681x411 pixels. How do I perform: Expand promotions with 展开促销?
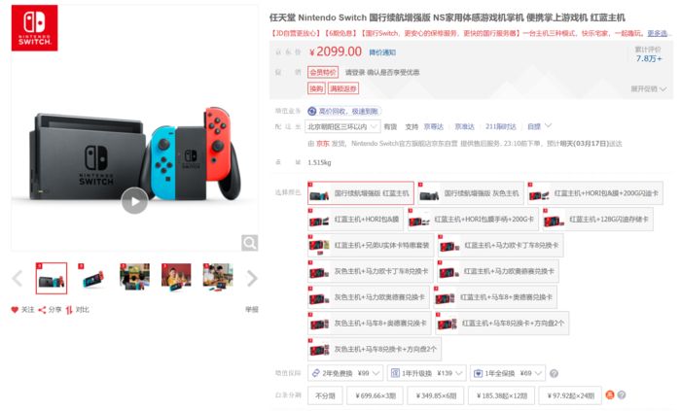(x=649, y=88)
